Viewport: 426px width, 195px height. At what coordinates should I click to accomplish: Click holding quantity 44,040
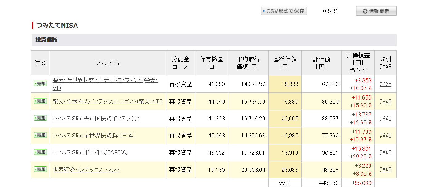coord(217,101)
